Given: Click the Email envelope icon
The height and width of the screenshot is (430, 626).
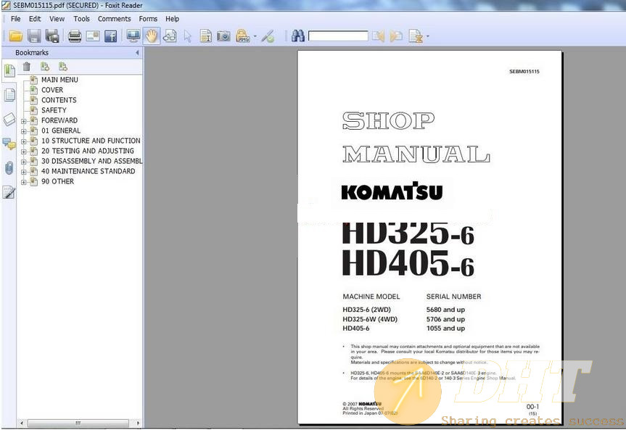Looking at the screenshot, I should 93,36.
